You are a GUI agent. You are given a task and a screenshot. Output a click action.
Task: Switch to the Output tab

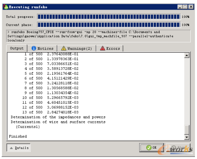tap(17, 48)
